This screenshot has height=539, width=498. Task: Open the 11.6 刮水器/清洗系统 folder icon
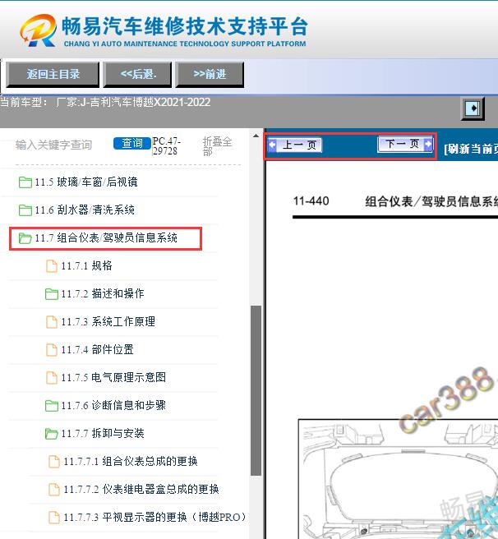tap(25, 210)
